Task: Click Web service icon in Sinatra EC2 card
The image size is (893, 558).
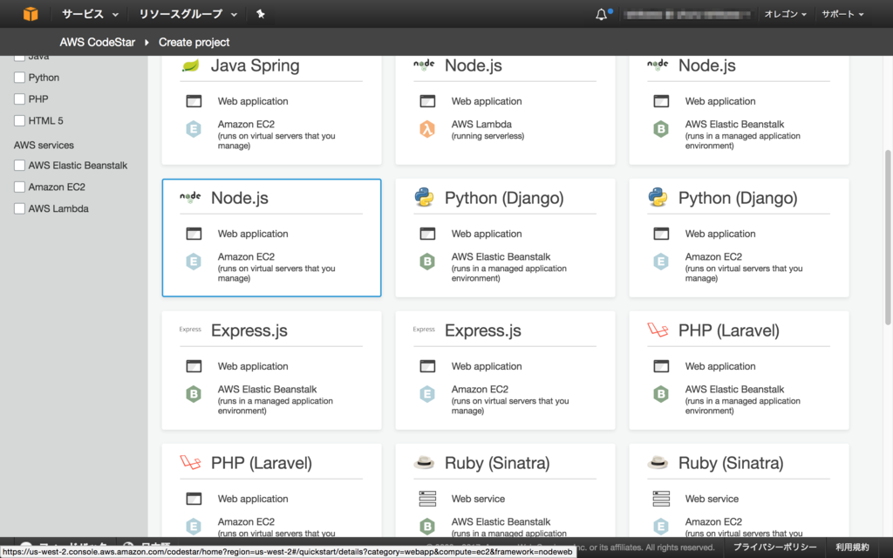Action: (661, 499)
